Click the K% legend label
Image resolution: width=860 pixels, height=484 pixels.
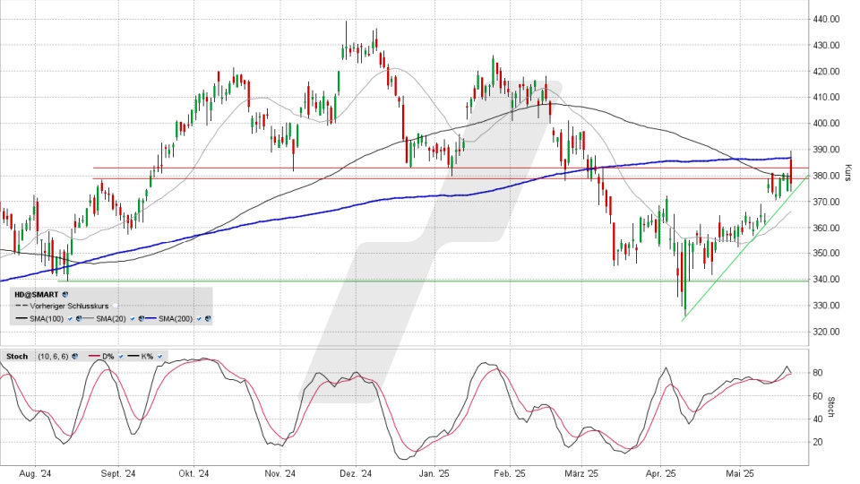click(x=147, y=357)
